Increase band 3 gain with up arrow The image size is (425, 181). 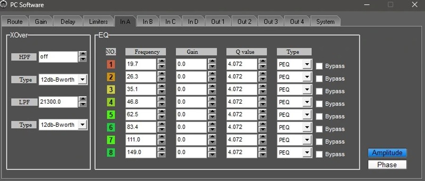click(212, 87)
